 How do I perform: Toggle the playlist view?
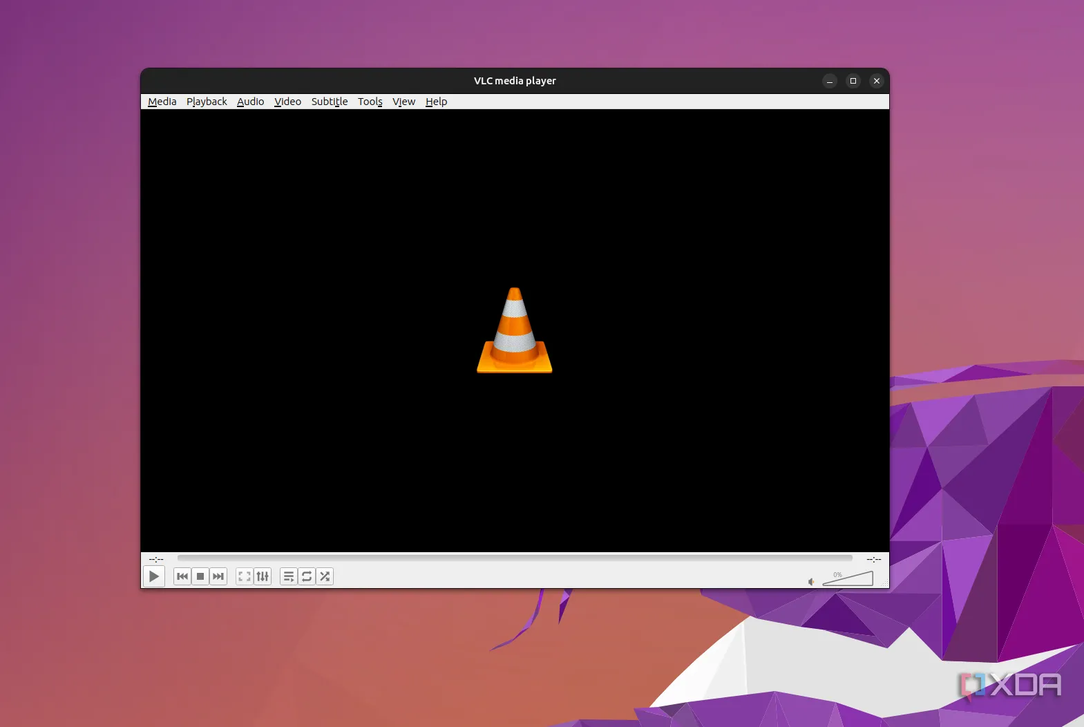289,576
